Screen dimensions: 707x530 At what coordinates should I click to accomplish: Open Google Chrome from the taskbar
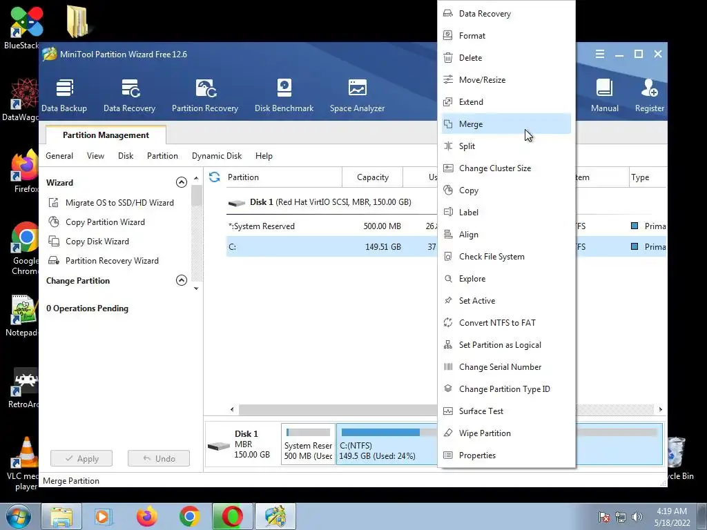(x=190, y=516)
